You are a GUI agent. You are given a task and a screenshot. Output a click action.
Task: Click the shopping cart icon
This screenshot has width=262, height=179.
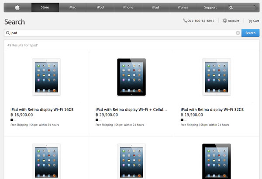tap(250, 21)
